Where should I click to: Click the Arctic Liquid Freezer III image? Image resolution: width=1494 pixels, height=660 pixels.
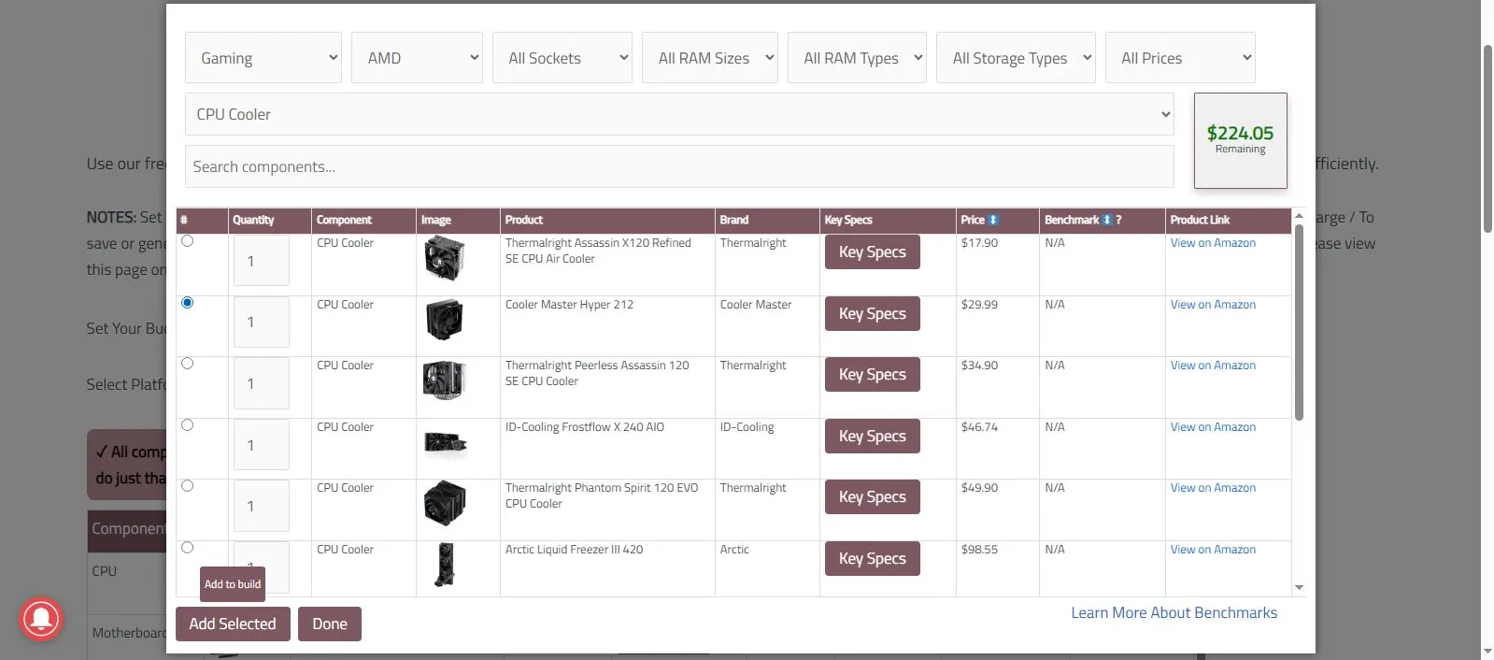[x=445, y=565]
